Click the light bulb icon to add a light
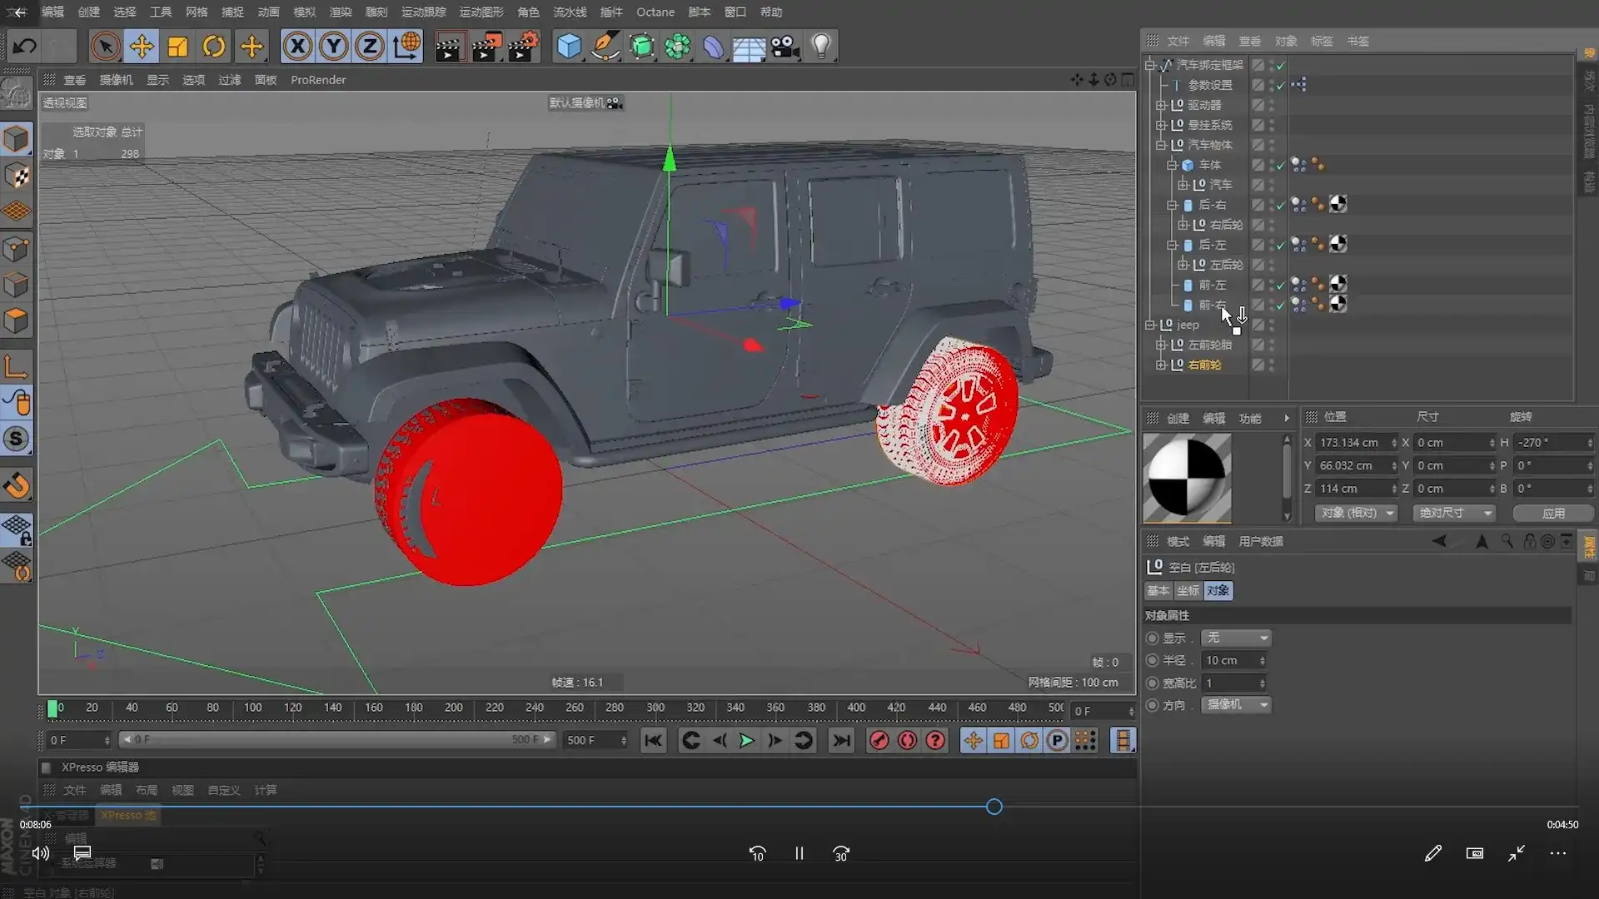 tap(822, 46)
